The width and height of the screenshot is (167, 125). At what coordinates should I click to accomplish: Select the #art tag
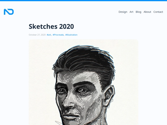(x=49, y=35)
